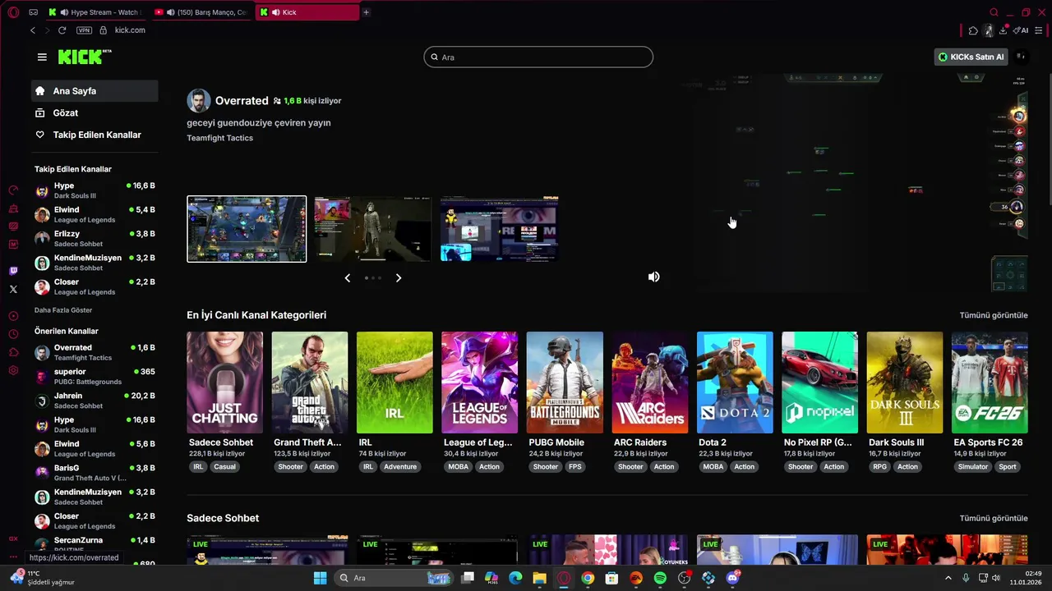Click the FPS tag under PUBG Mobile
1052x591 pixels.
[x=575, y=466]
